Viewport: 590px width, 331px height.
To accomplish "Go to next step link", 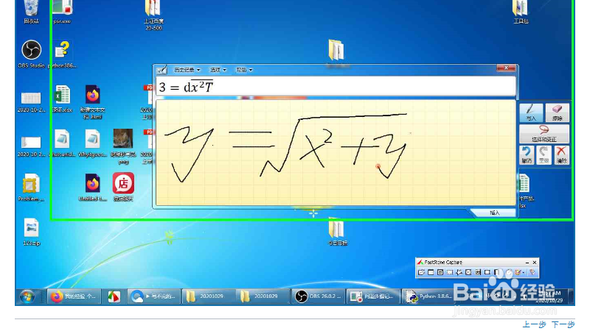I will coord(563,324).
